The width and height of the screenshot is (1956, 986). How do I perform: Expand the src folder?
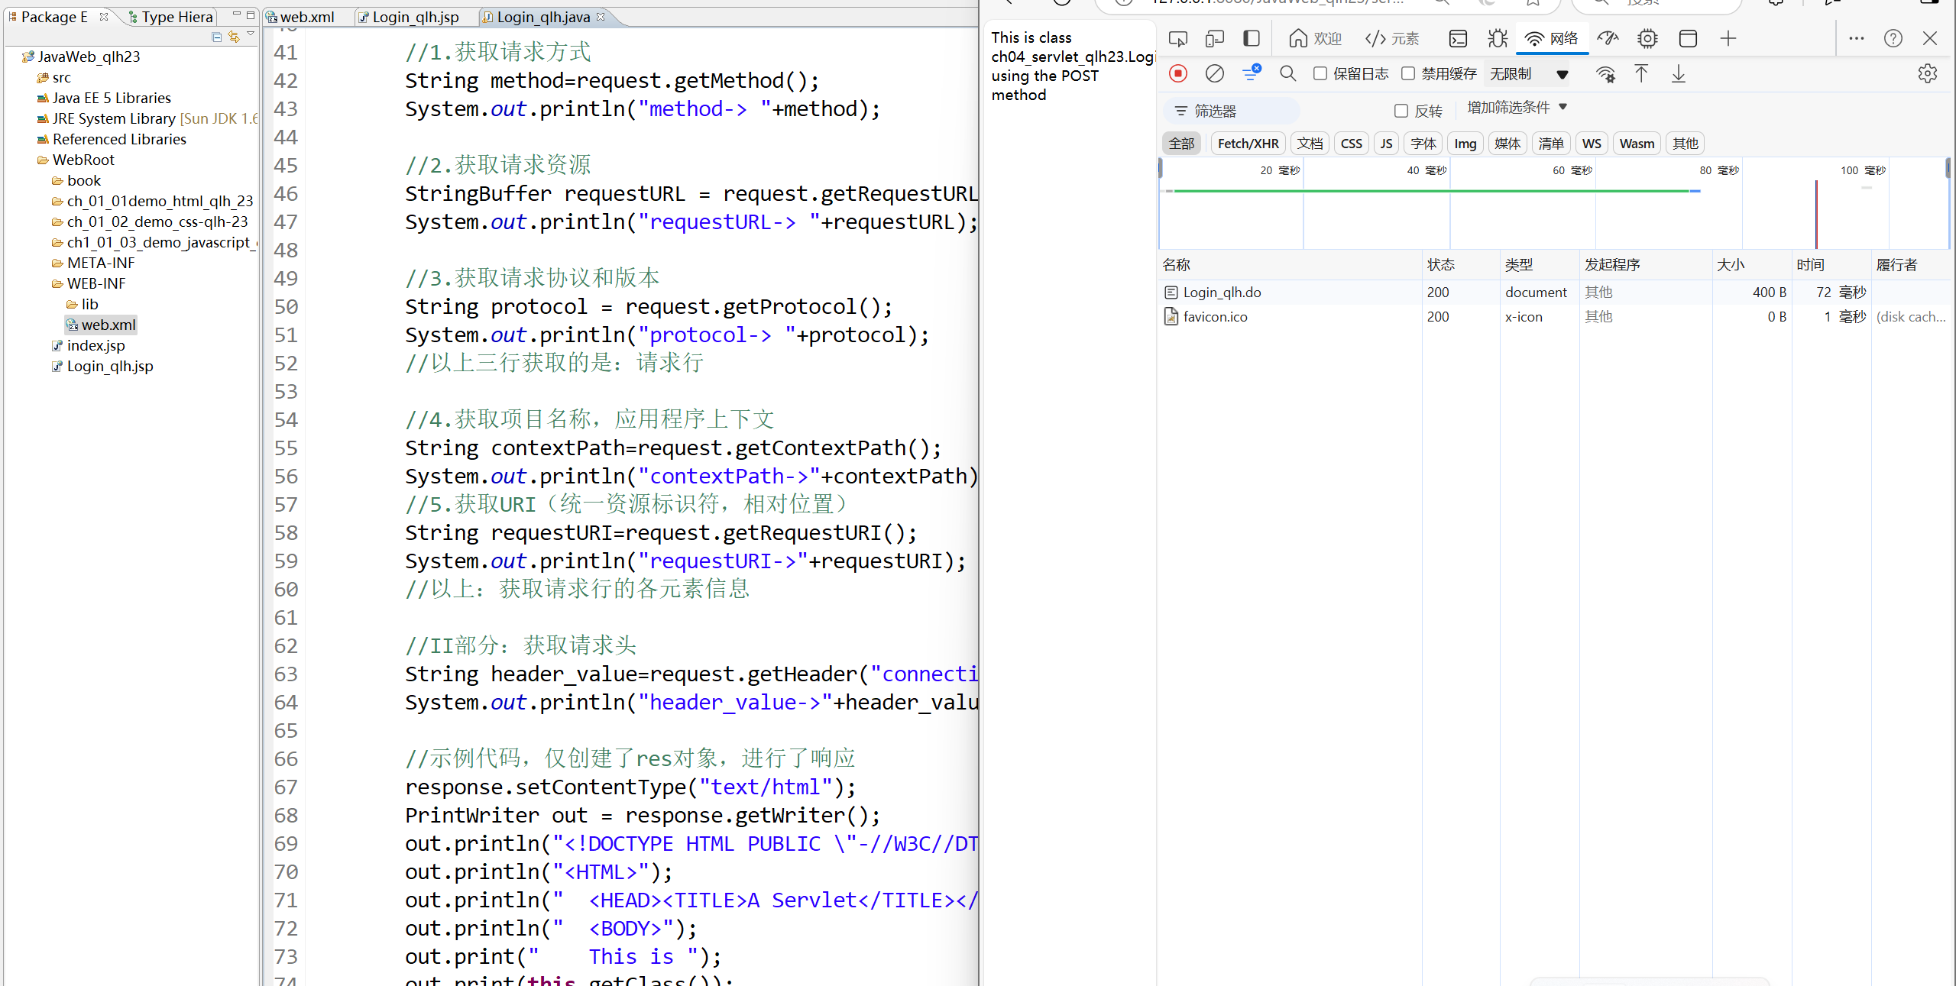[54, 77]
